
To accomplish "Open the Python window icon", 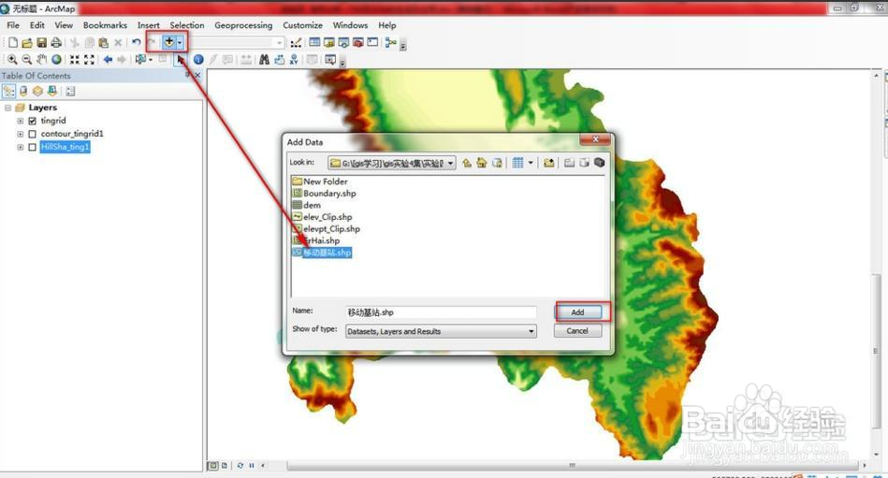I will point(372,42).
